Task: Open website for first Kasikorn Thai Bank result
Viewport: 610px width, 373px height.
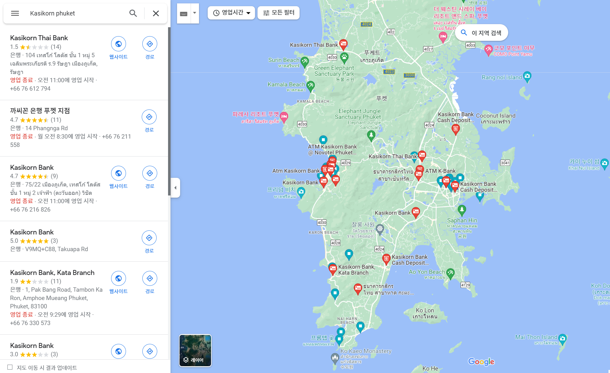Action: 119,44
